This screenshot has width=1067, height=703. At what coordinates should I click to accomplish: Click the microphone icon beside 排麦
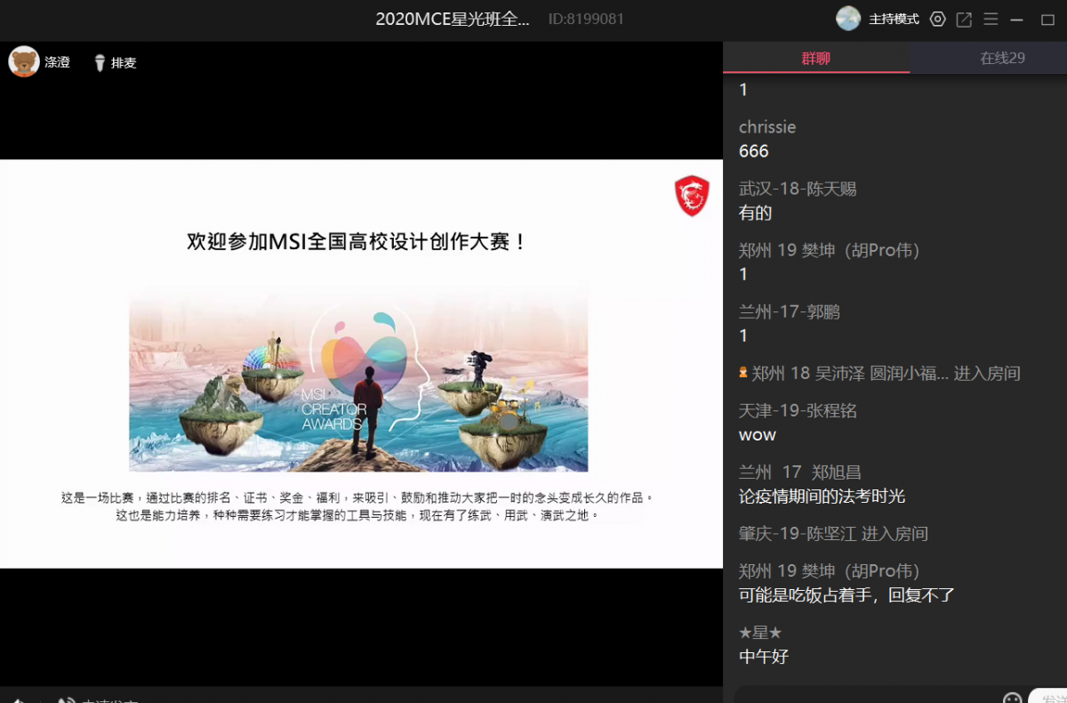click(100, 63)
